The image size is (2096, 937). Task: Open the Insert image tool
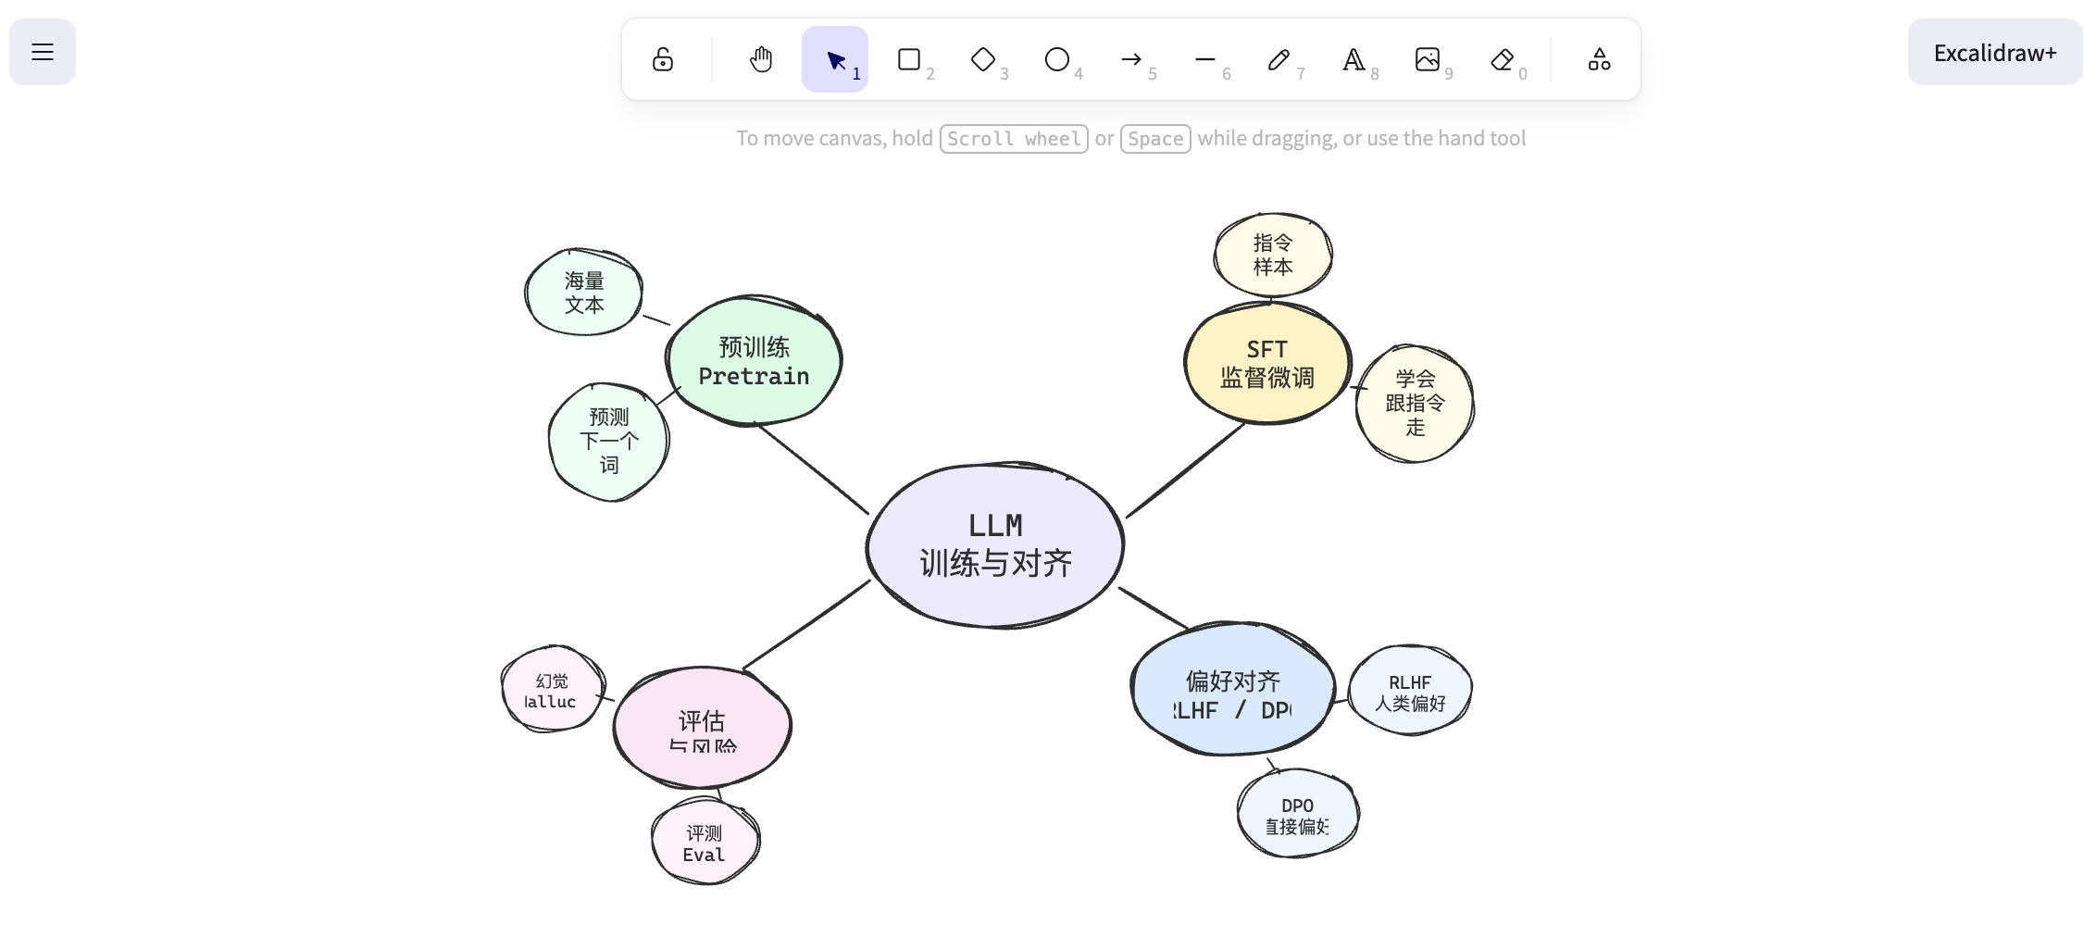[x=1428, y=60]
